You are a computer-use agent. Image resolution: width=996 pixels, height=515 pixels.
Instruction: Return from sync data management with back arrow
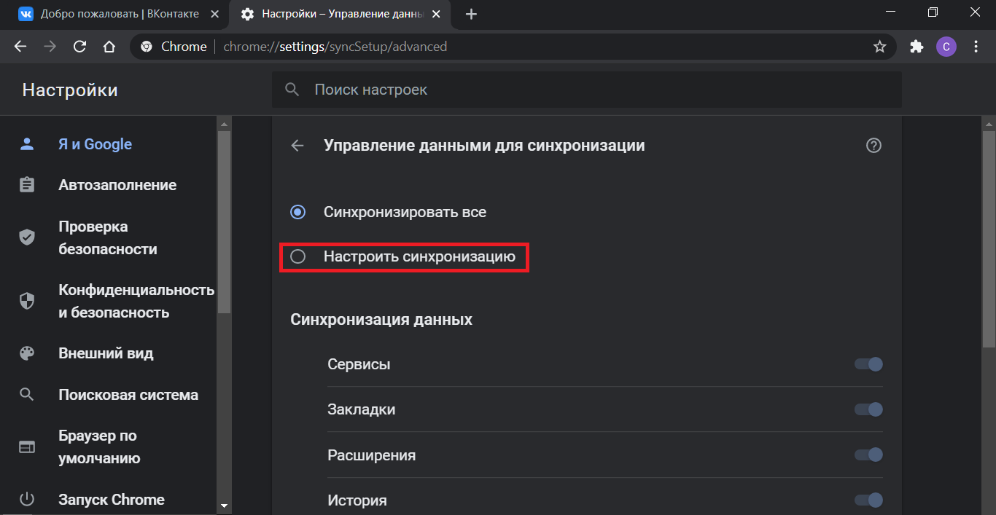297,146
